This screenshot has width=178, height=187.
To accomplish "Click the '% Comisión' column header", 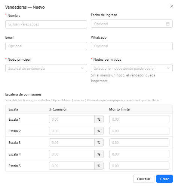I will tap(58, 109).
